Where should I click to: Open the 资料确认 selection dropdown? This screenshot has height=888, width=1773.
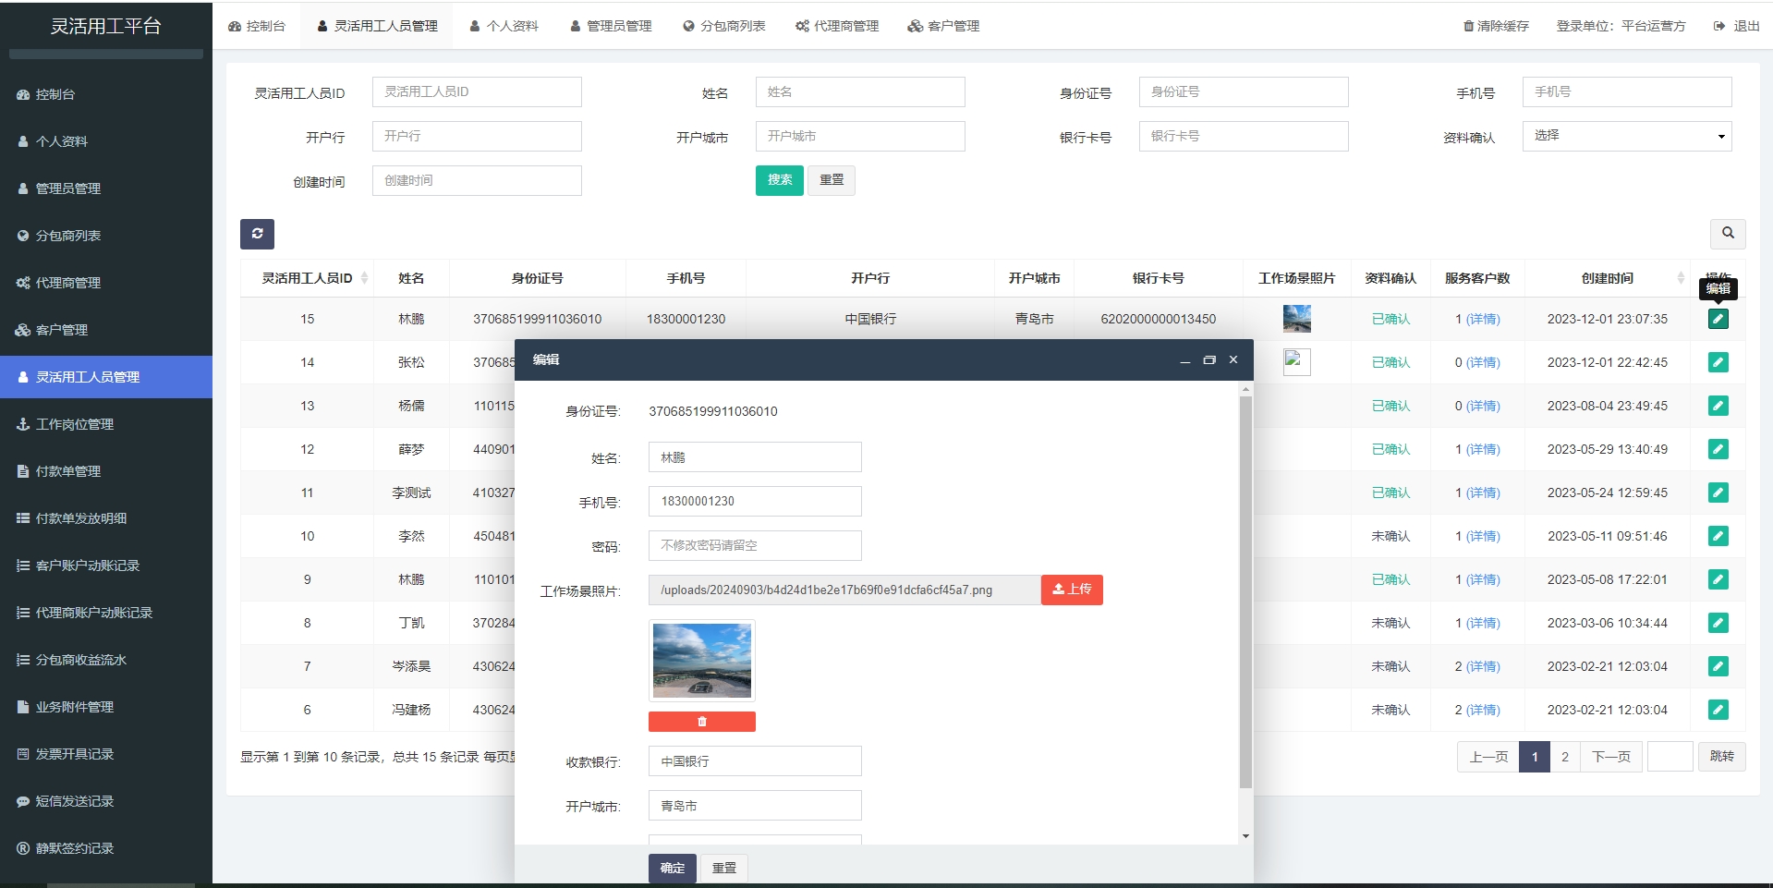tap(1627, 136)
